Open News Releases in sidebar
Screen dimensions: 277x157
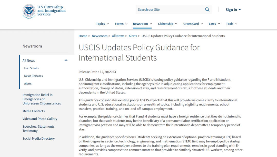pyautogui.click(x=33, y=76)
